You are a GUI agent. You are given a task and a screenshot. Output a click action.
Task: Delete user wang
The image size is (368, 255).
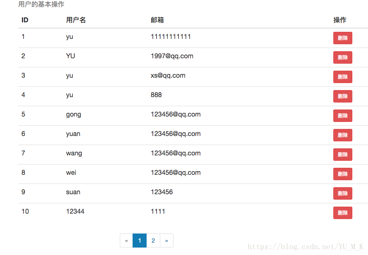pyautogui.click(x=343, y=155)
